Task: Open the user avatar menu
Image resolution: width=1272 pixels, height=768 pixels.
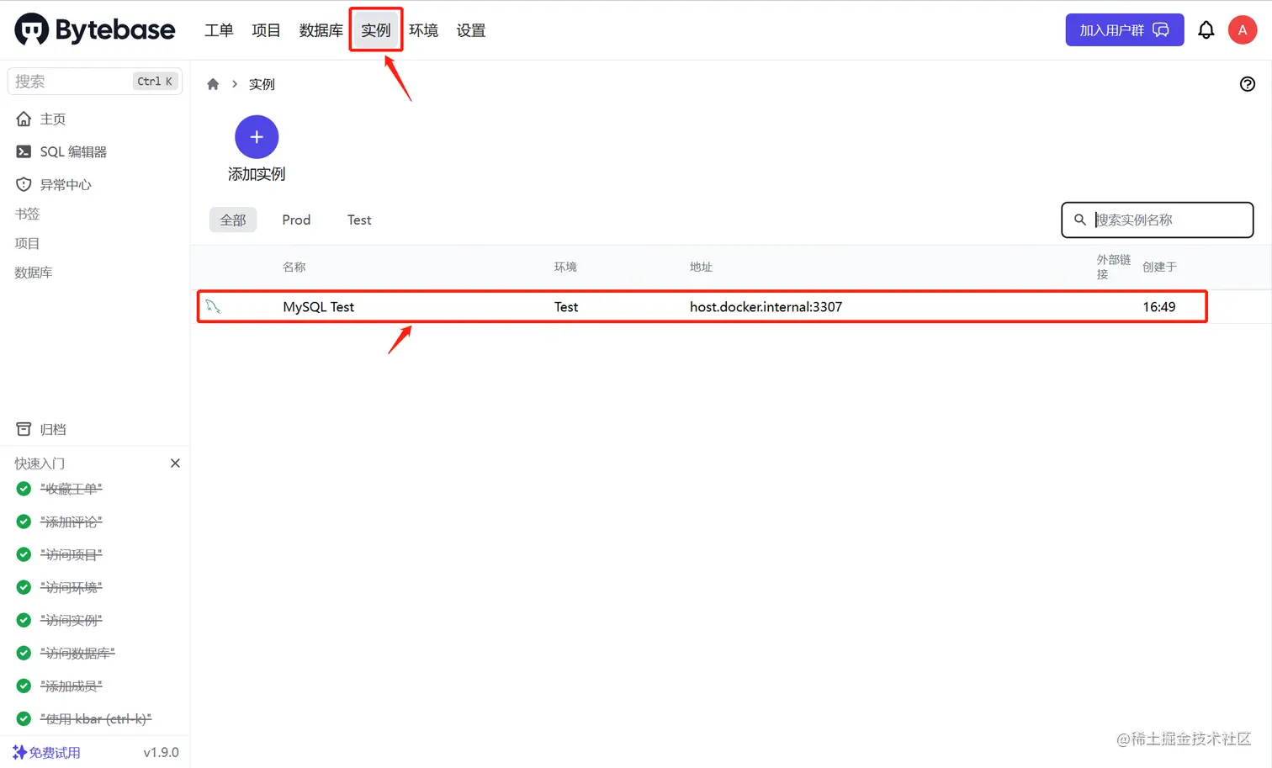Action: 1243,29
